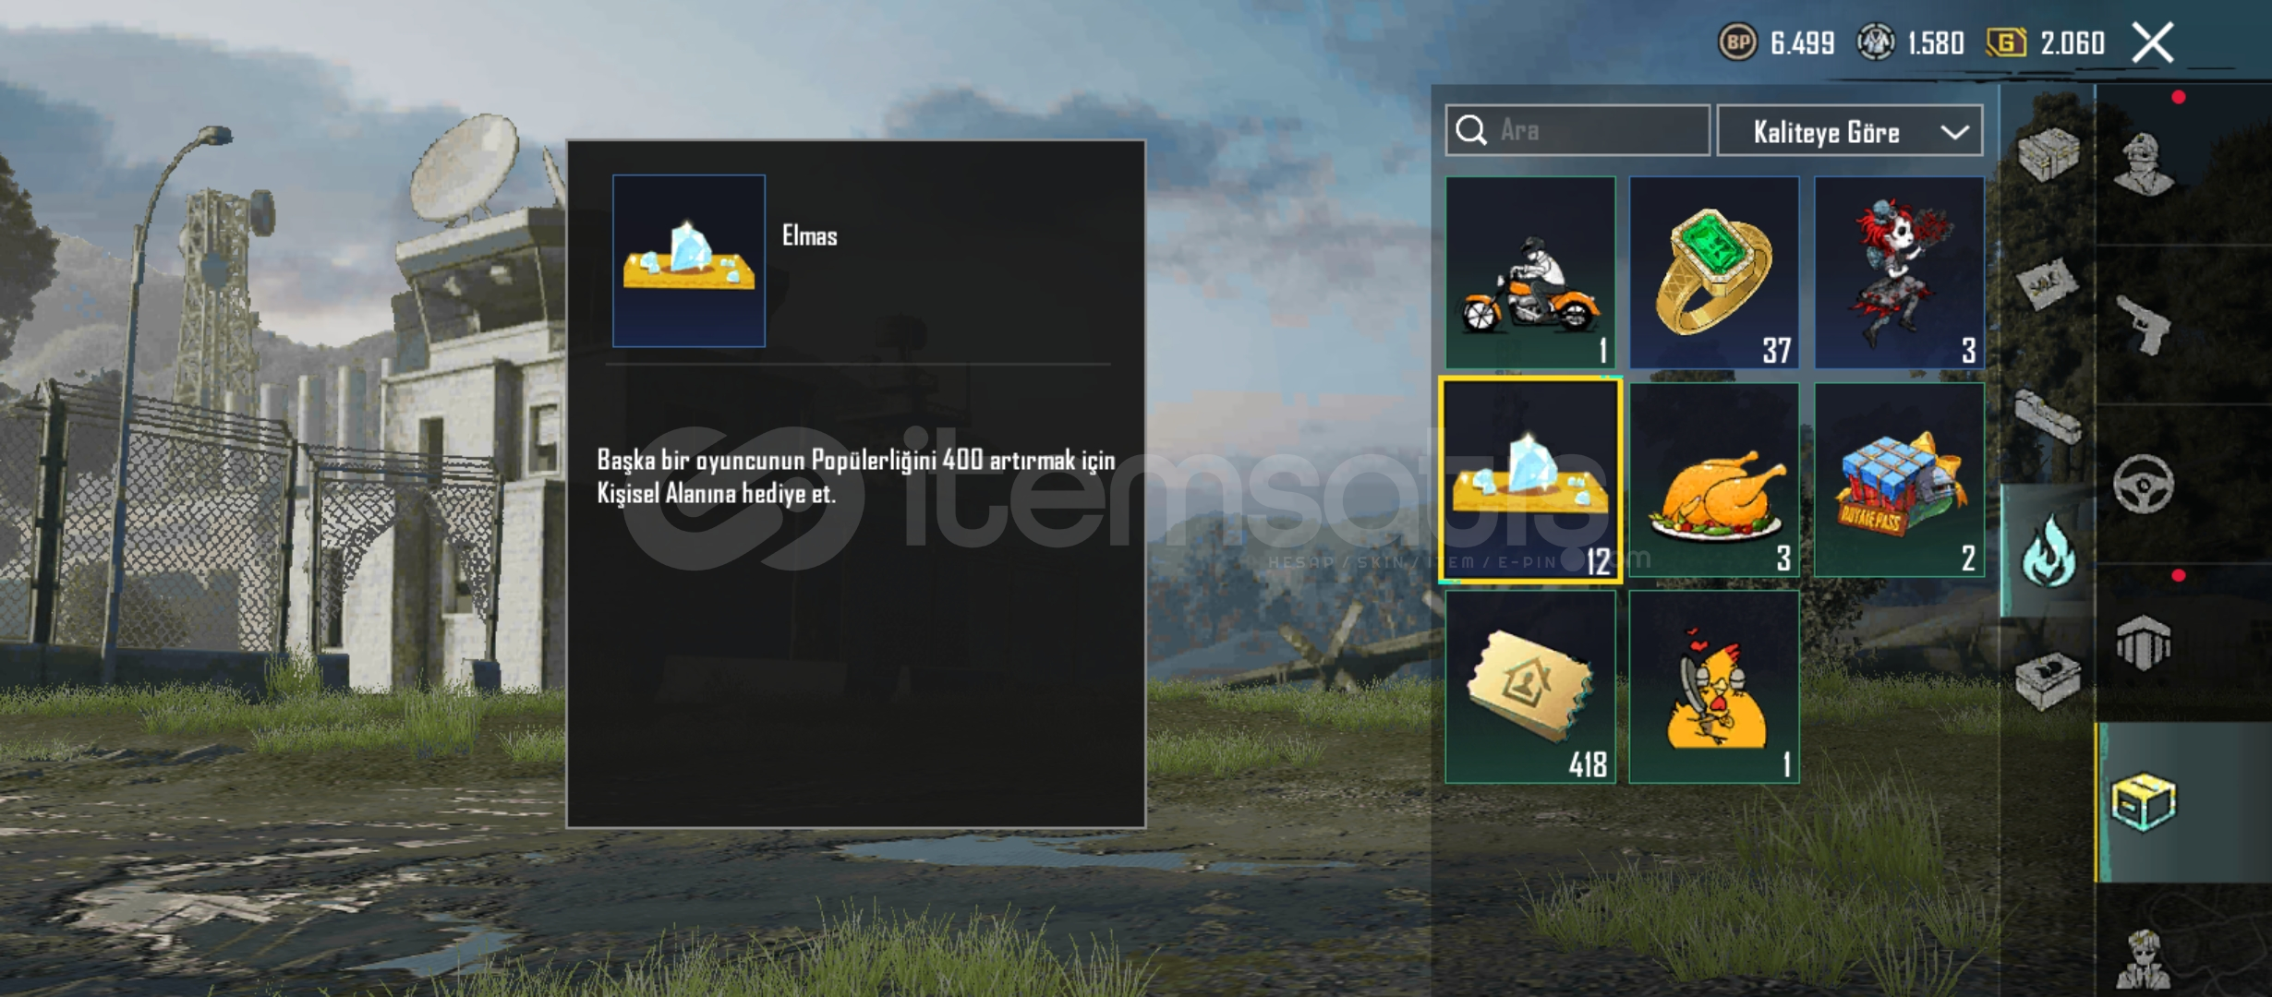This screenshot has height=997, width=2272.
Task: Switch to the pistol weapons tab
Action: (x=2143, y=325)
